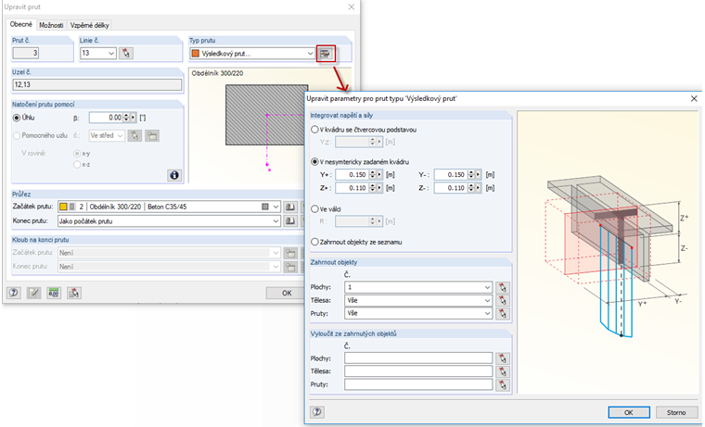This screenshot has width=705, height=427.
Task: Click the Z- value field
Action: coord(451,188)
